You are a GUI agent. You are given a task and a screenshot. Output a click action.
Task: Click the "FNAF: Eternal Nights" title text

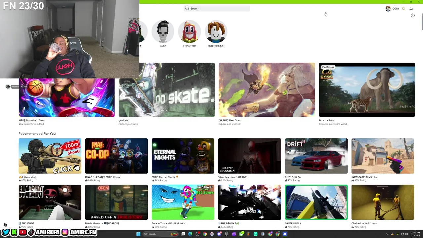pos(163,177)
